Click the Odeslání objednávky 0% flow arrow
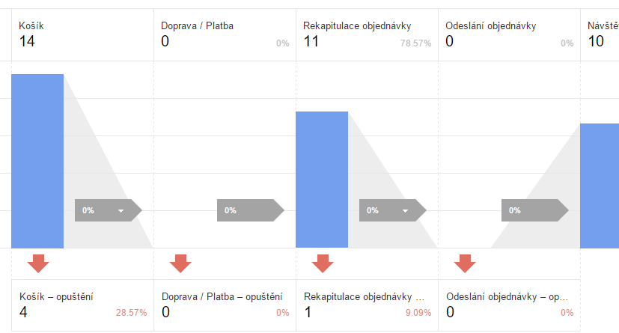The width and height of the screenshot is (619, 333). coord(535,210)
